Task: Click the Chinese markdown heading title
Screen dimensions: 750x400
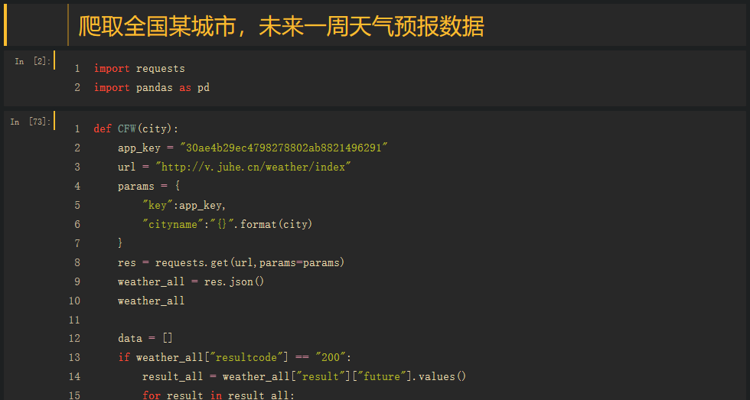Action: 282,26
